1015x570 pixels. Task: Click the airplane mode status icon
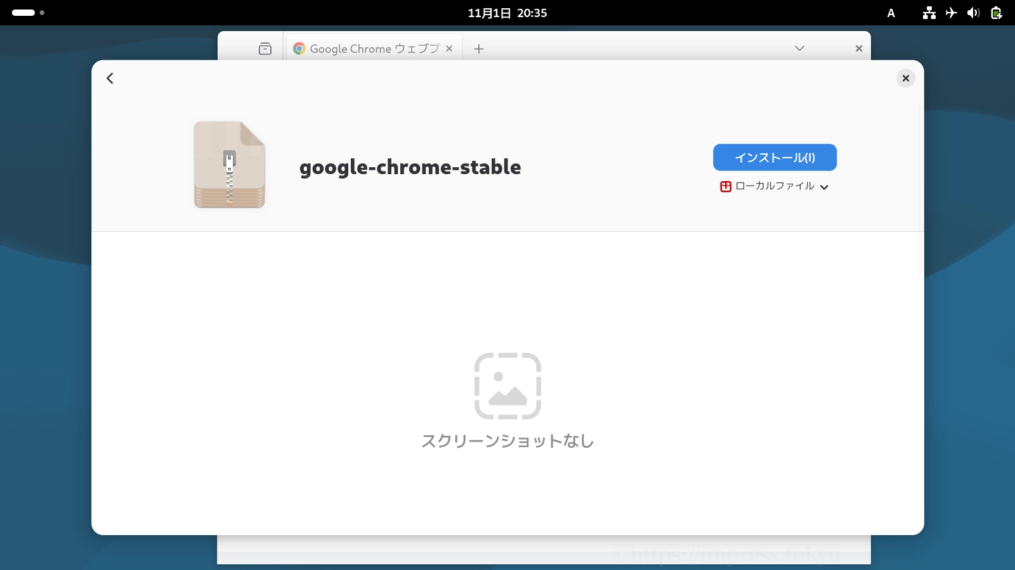point(952,13)
